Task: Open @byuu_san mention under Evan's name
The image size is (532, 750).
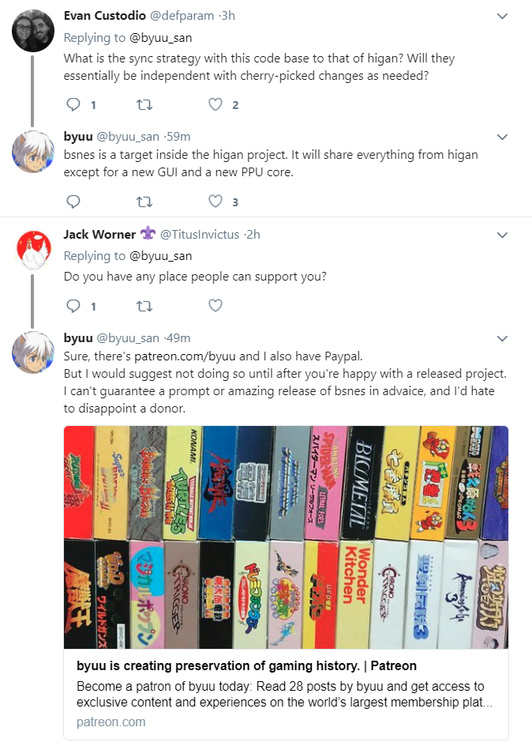Action: tap(160, 38)
